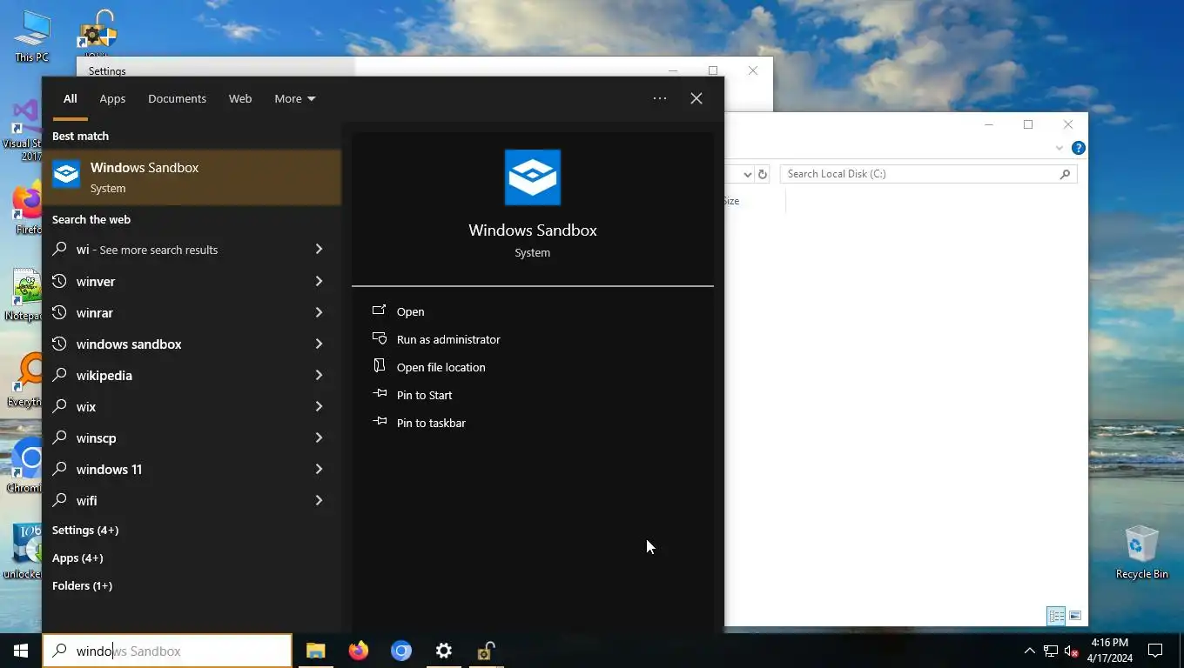Viewport: 1184px width, 668px height.
Task: Launch Firefox from the taskbar
Action: tap(358, 651)
